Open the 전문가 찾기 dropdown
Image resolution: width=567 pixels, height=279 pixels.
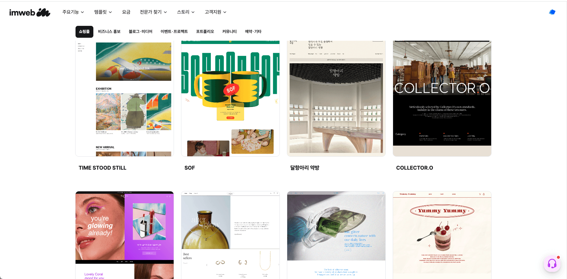coord(153,12)
